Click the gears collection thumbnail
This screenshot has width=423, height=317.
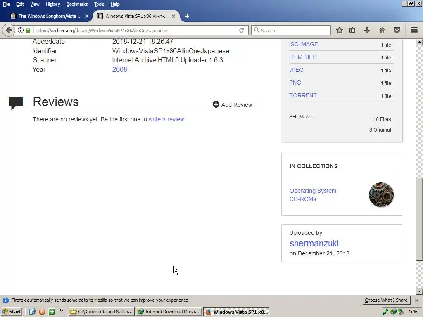[381, 195]
